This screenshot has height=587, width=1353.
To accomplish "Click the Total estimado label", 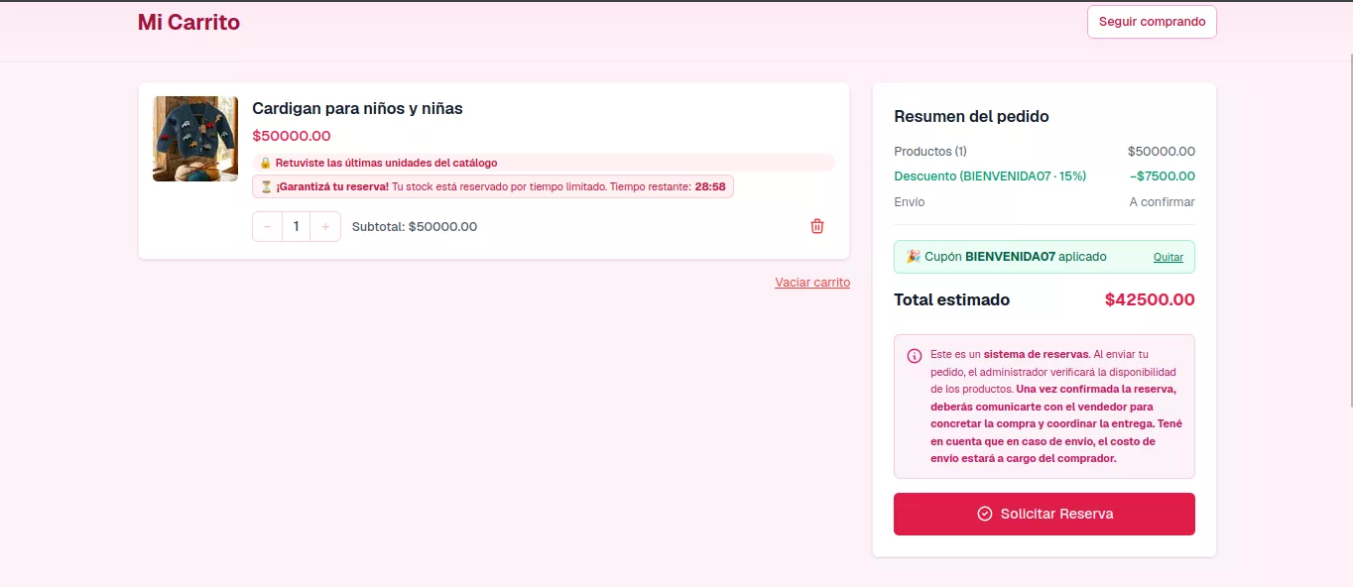I will point(952,299).
